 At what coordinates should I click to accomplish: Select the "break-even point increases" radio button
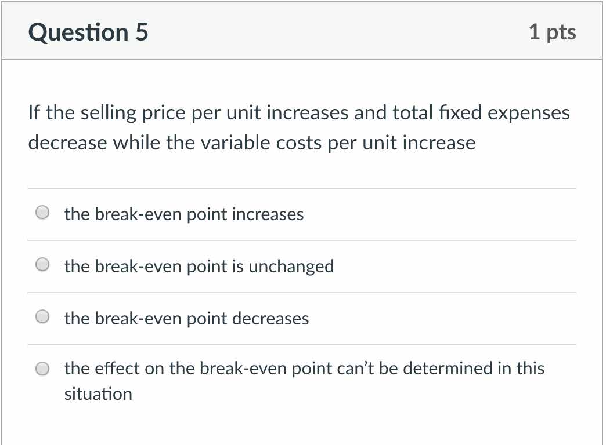click(x=42, y=213)
